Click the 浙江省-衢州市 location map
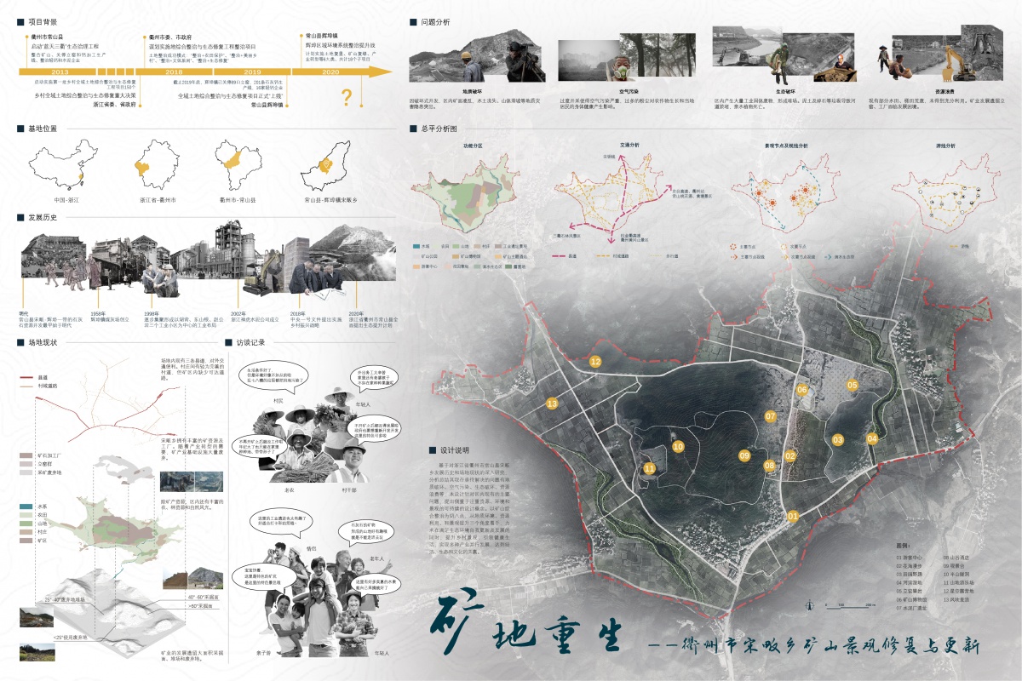 [x=156, y=164]
